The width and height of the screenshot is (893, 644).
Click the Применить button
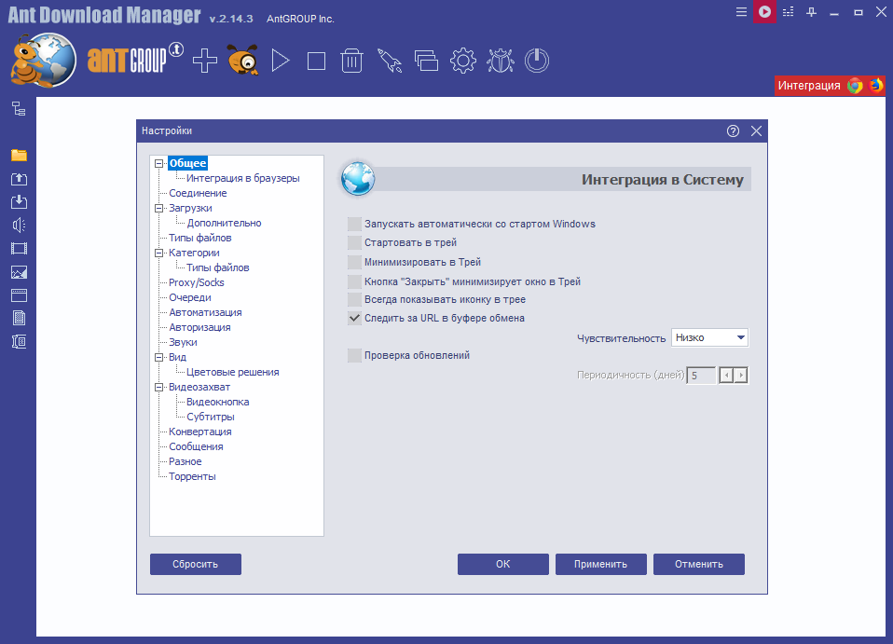pos(601,564)
